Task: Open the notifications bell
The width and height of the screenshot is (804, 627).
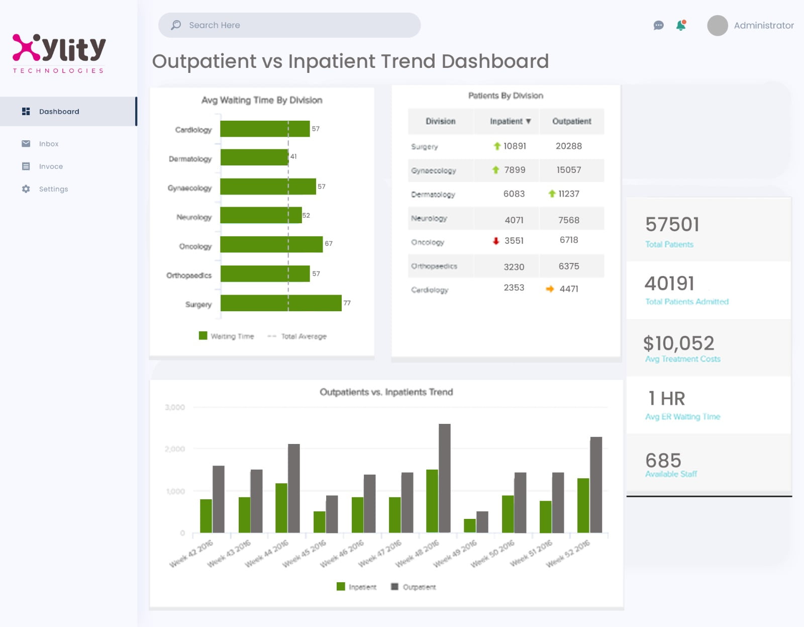Action: [681, 25]
